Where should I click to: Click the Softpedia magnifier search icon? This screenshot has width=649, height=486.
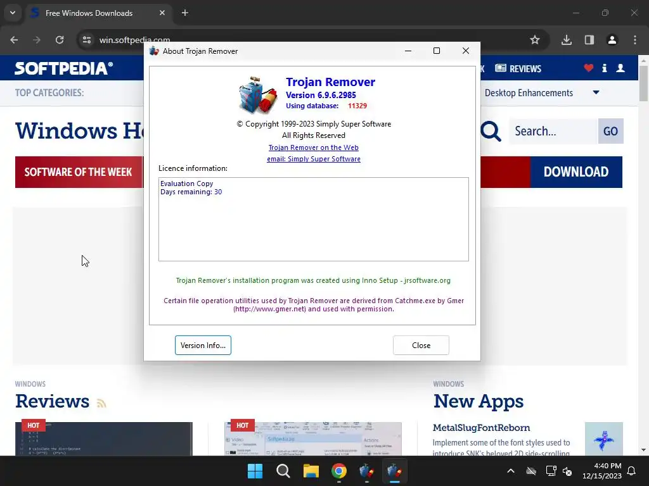click(491, 132)
